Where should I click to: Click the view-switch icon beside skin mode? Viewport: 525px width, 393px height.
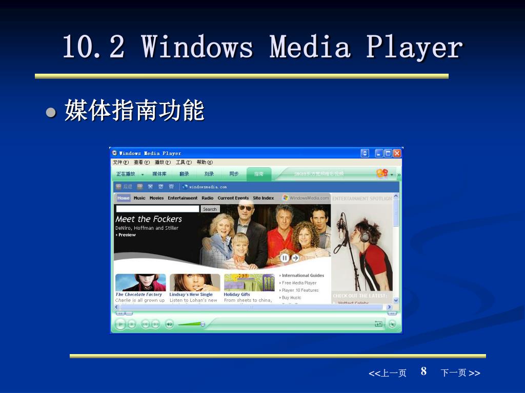tap(378, 324)
